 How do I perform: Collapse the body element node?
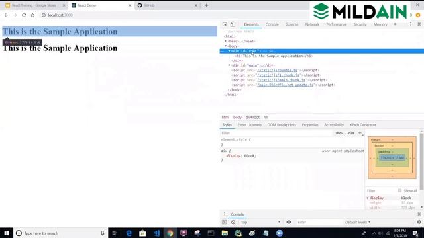225,46
